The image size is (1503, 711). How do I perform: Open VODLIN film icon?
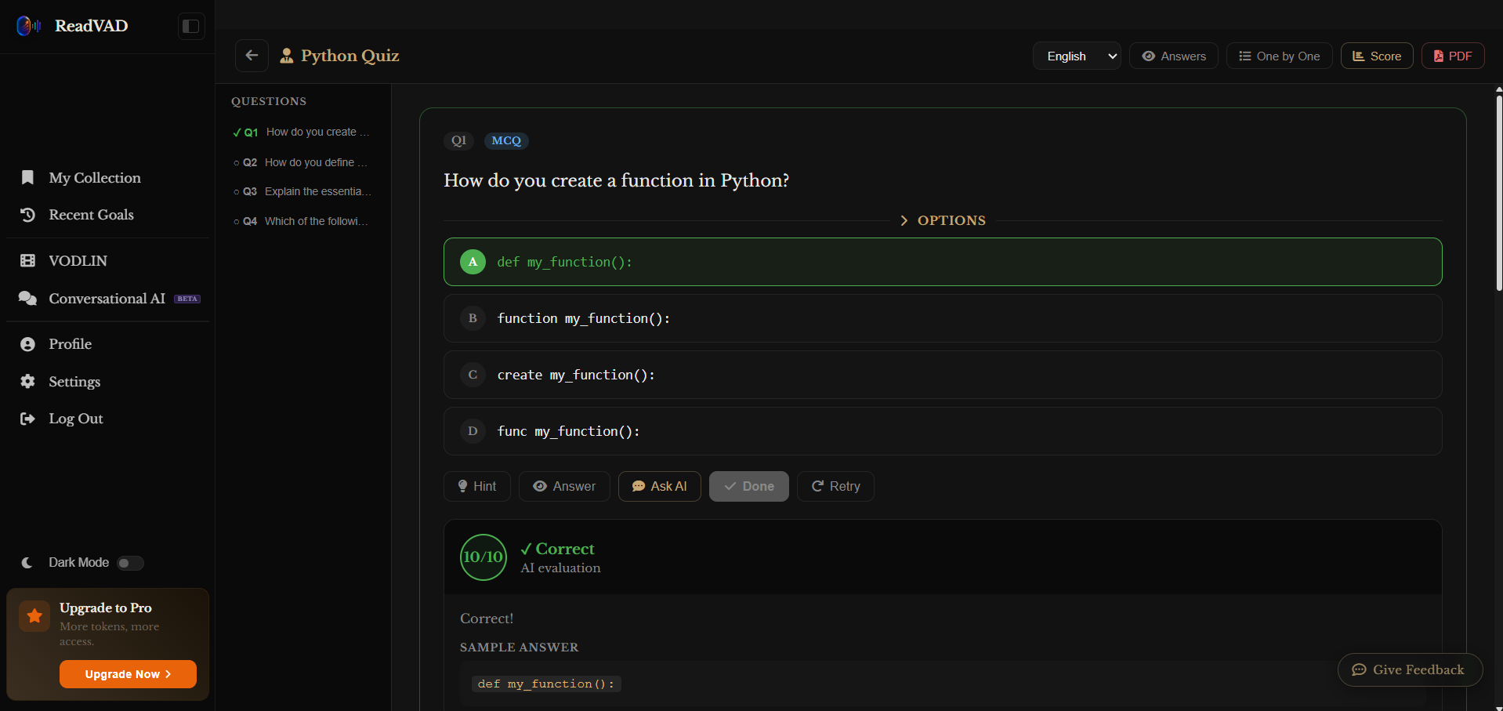(x=27, y=261)
